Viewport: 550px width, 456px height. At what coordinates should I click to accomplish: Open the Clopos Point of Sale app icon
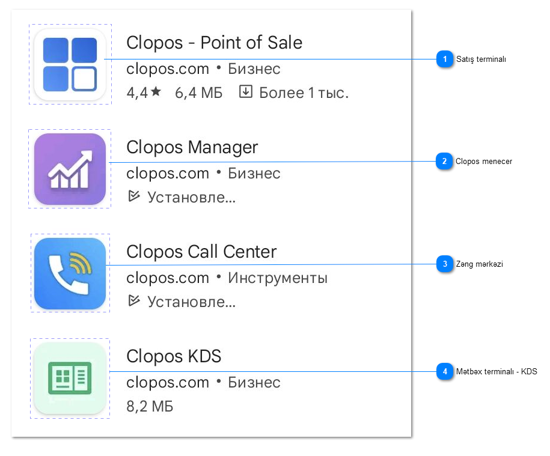pos(70,64)
